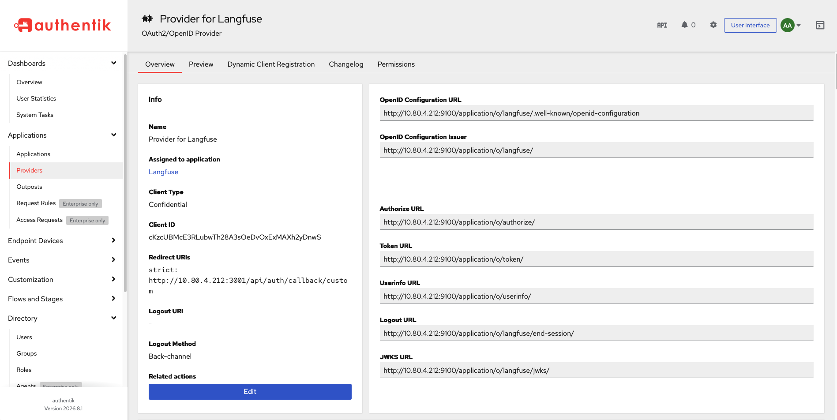Click the JWKS URL field
Viewport: 837px width, 420px height.
click(x=597, y=370)
